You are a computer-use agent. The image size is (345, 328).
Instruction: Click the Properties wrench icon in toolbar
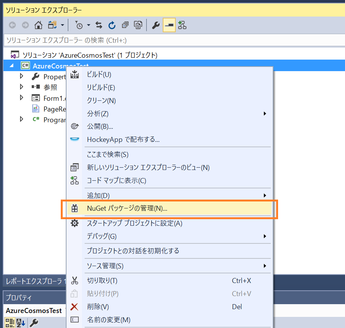(156, 25)
